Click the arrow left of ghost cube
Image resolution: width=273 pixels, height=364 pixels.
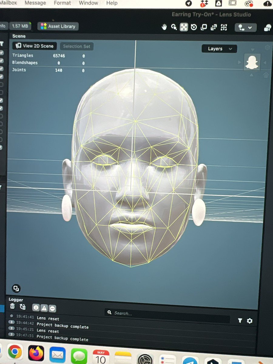tap(240, 62)
